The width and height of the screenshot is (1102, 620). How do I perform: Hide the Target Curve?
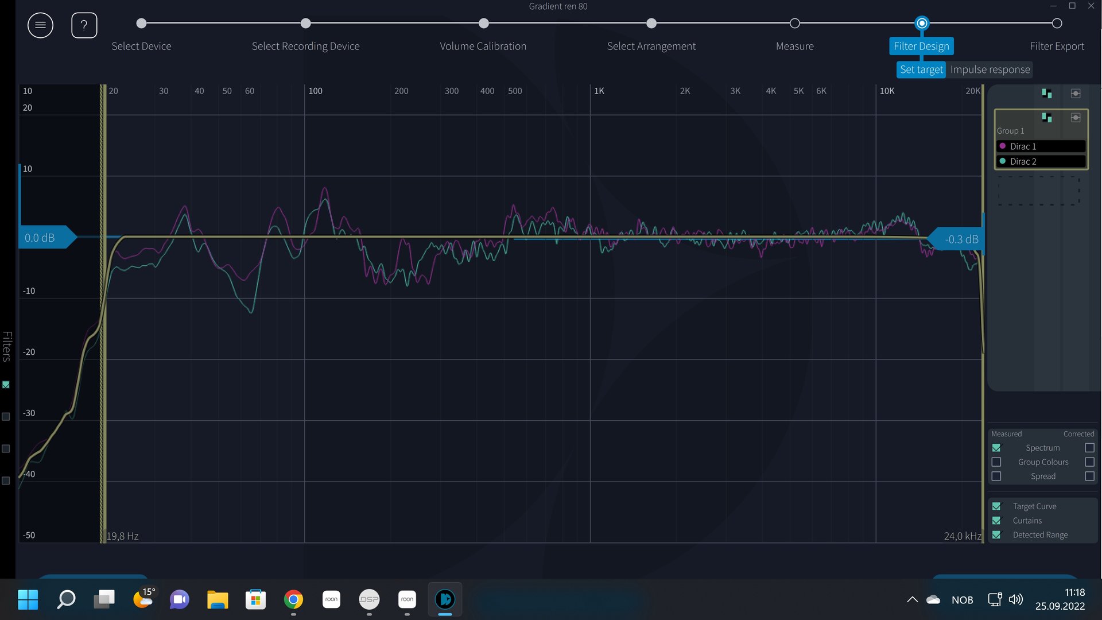pyautogui.click(x=996, y=506)
